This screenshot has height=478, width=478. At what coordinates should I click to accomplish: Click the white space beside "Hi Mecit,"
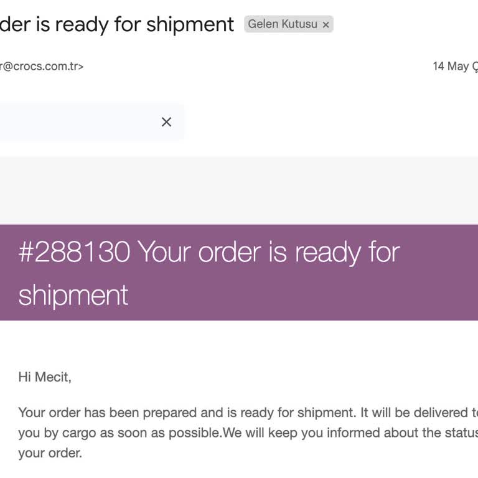pos(249,377)
